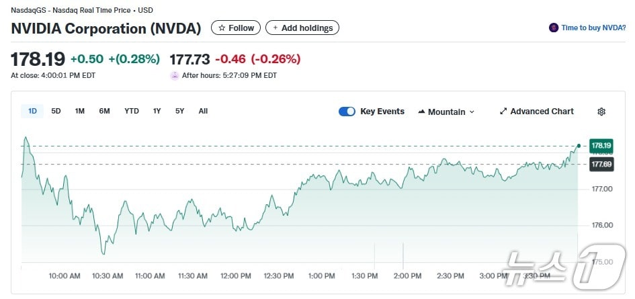Toggle the Key Events switch
The width and height of the screenshot is (635, 299).
point(347,112)
